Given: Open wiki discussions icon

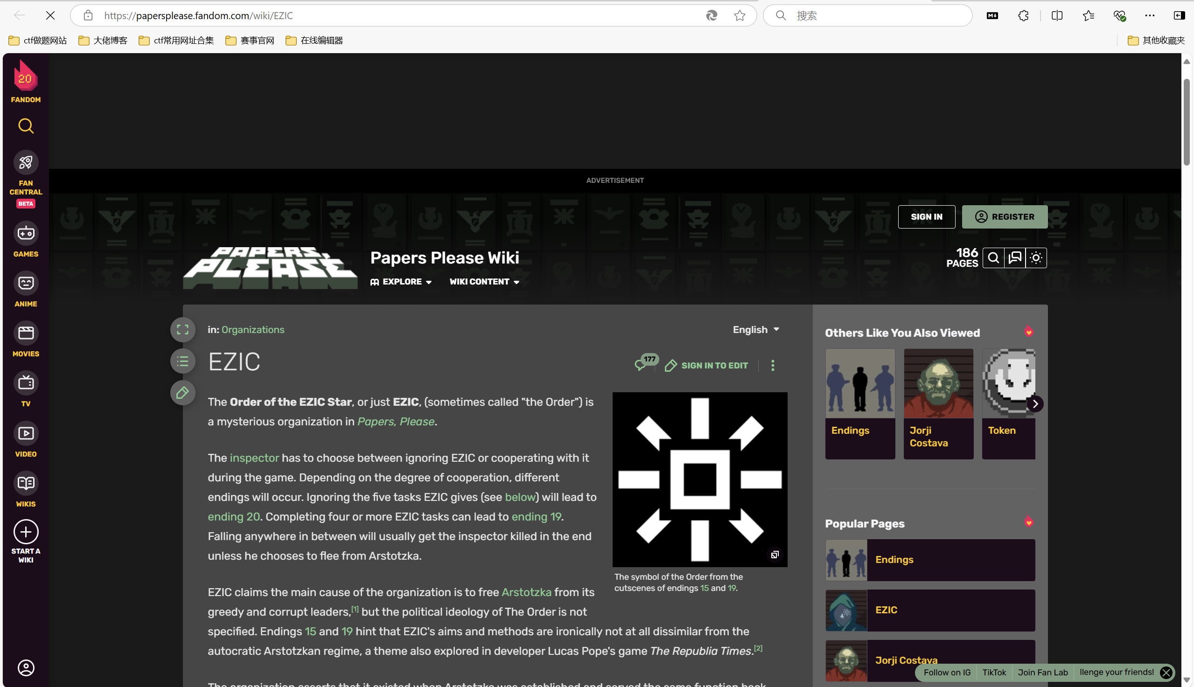Looking at the screenshot, I should coord(1015,257).
